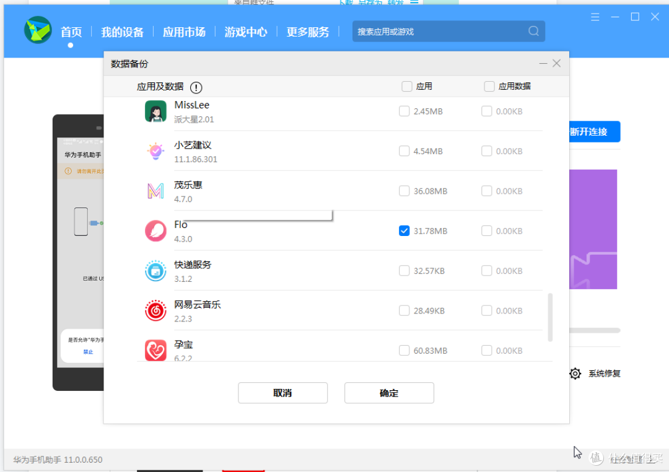669x472 pixels.
Task: Click the 断开连接 button
Action: click(x=594, y=131)
